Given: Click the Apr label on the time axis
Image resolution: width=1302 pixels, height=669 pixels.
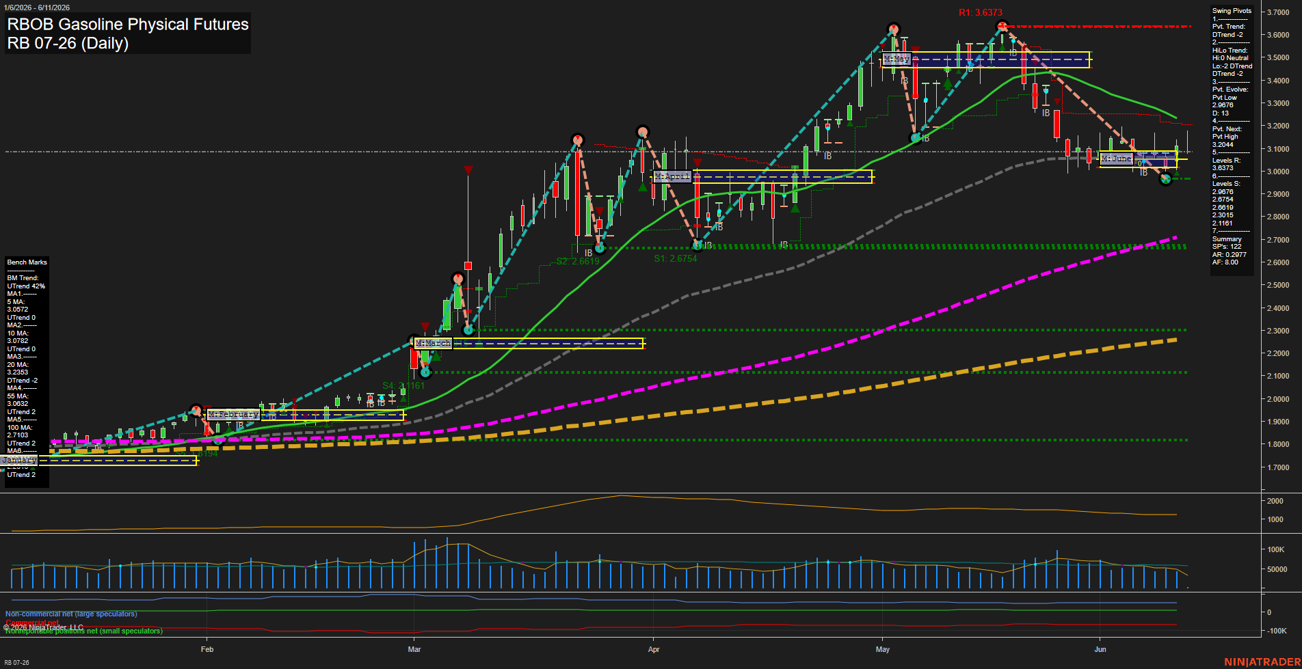Looking at the screenshot, I should (x=654, y=649).
